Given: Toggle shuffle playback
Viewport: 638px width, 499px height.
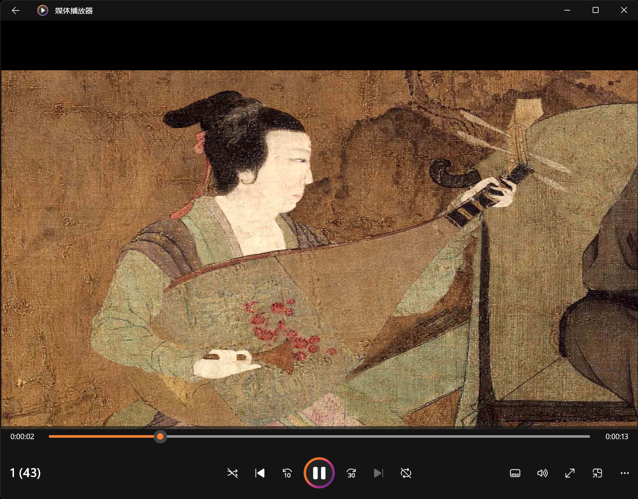Looking at the screenshot, I should (232, 473).
